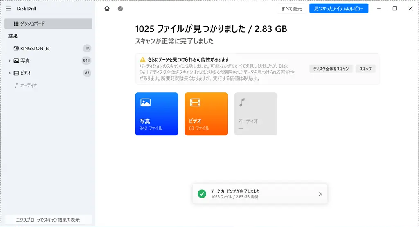Screen dimensions: 419x227
Task: Minimize the Disk Drill window
Action: click(x=378, y=9)
